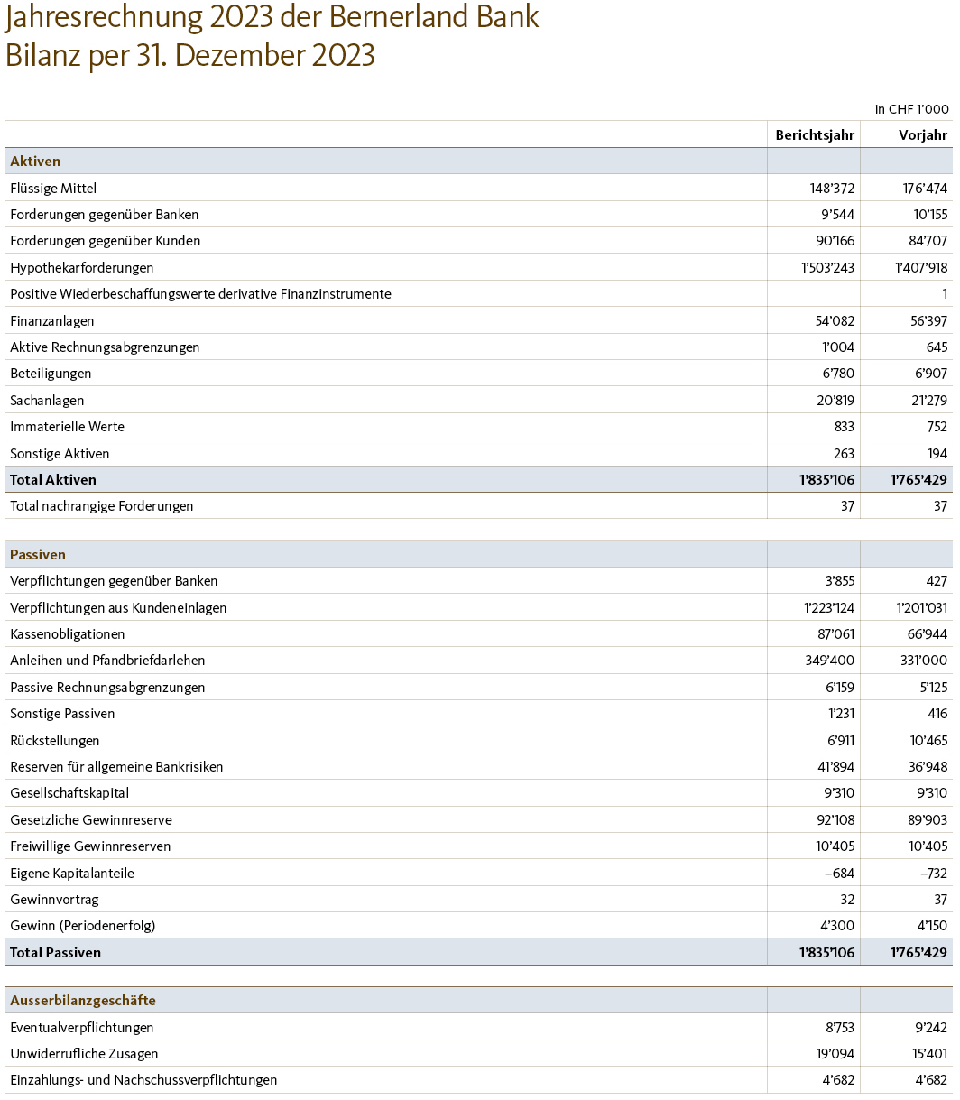The width and height of the screenshot is (960, 1100).
Task: Click the 'Hypothekarforderungen' row label
Action: 82,268
